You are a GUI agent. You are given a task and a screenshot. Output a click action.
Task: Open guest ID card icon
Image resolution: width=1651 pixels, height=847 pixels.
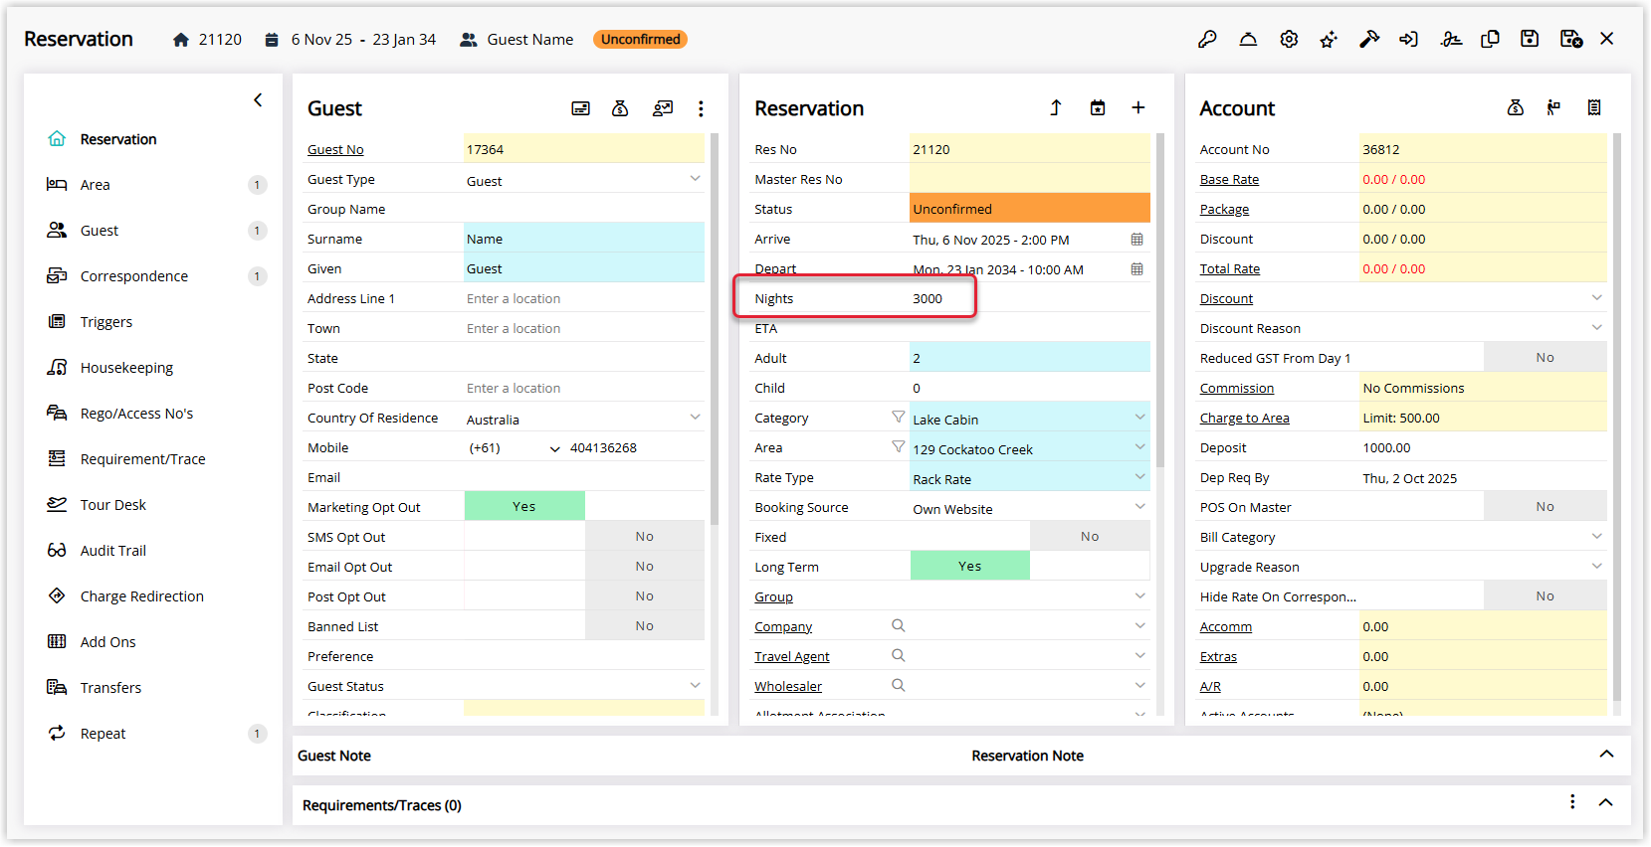[x=580, y=108]
